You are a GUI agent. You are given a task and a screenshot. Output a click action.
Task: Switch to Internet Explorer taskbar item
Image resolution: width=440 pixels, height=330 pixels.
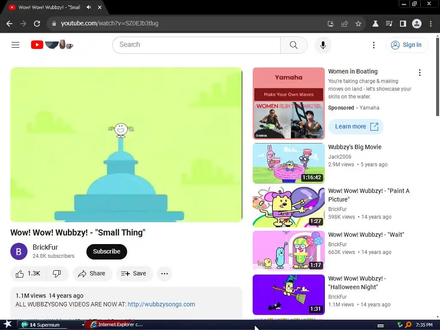click(x=117, y=325)
